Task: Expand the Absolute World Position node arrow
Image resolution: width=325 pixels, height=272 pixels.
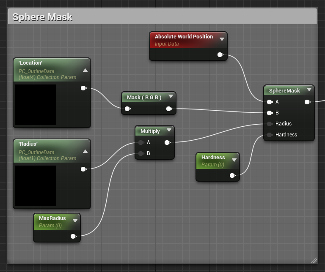Action: [x=222, y=39]
